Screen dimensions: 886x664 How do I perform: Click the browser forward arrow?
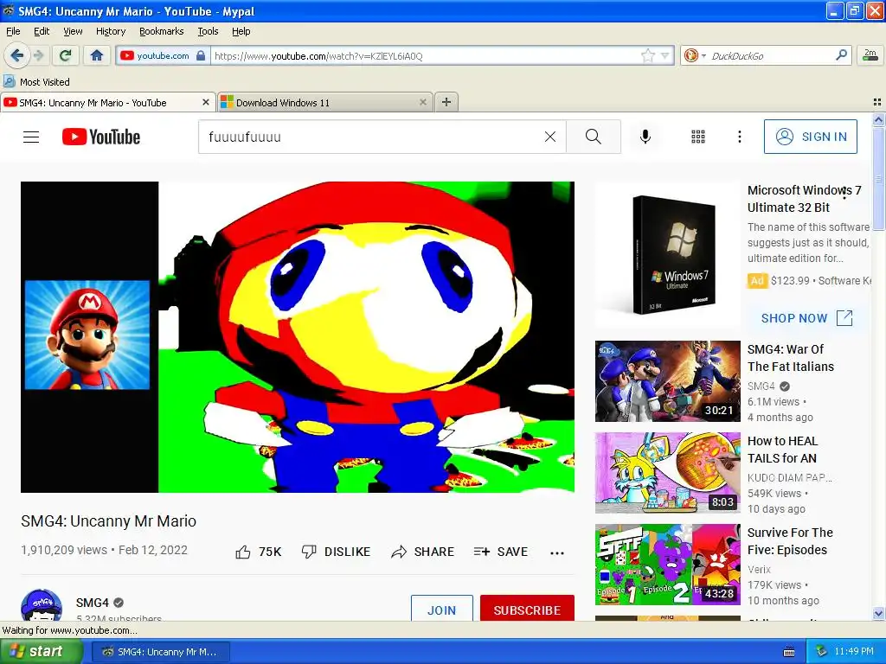[38, 55]
